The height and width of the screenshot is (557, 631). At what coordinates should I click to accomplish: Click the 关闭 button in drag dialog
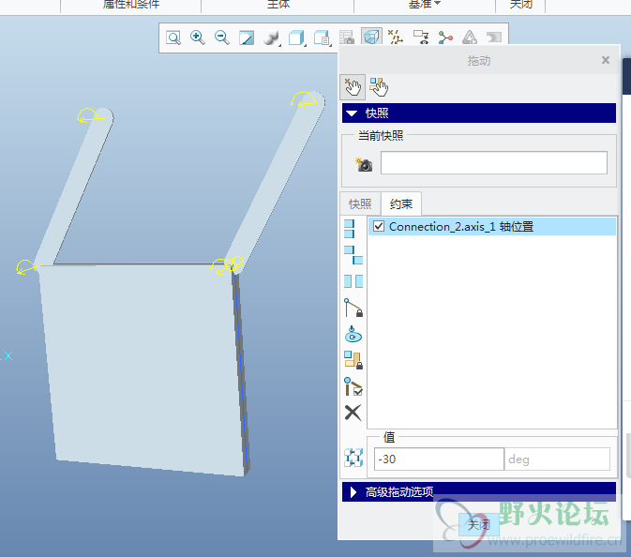click(478, 525)
